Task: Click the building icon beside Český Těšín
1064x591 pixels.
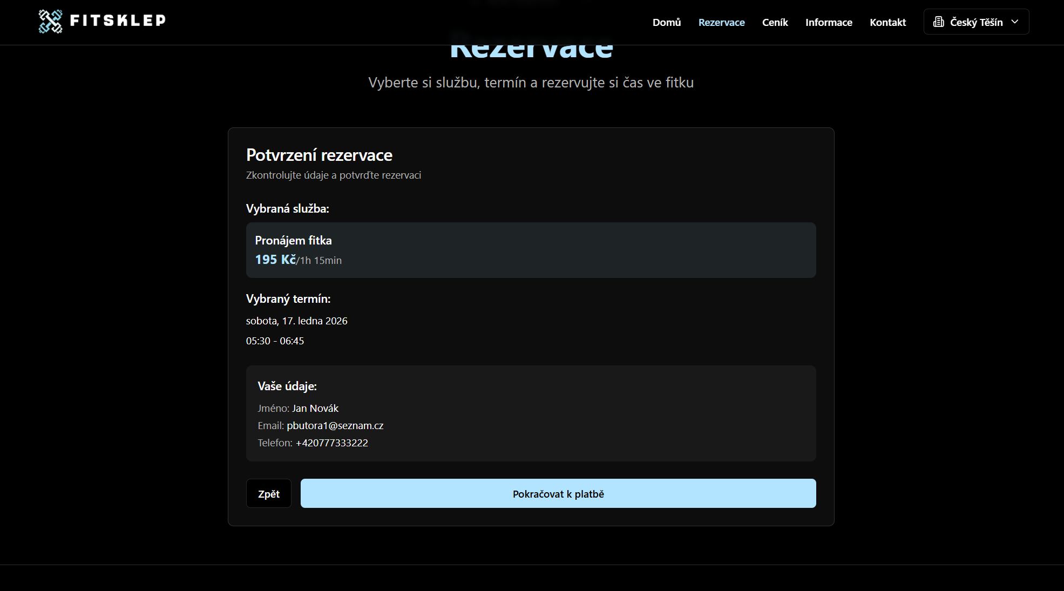Action: (x=938, y=22)
